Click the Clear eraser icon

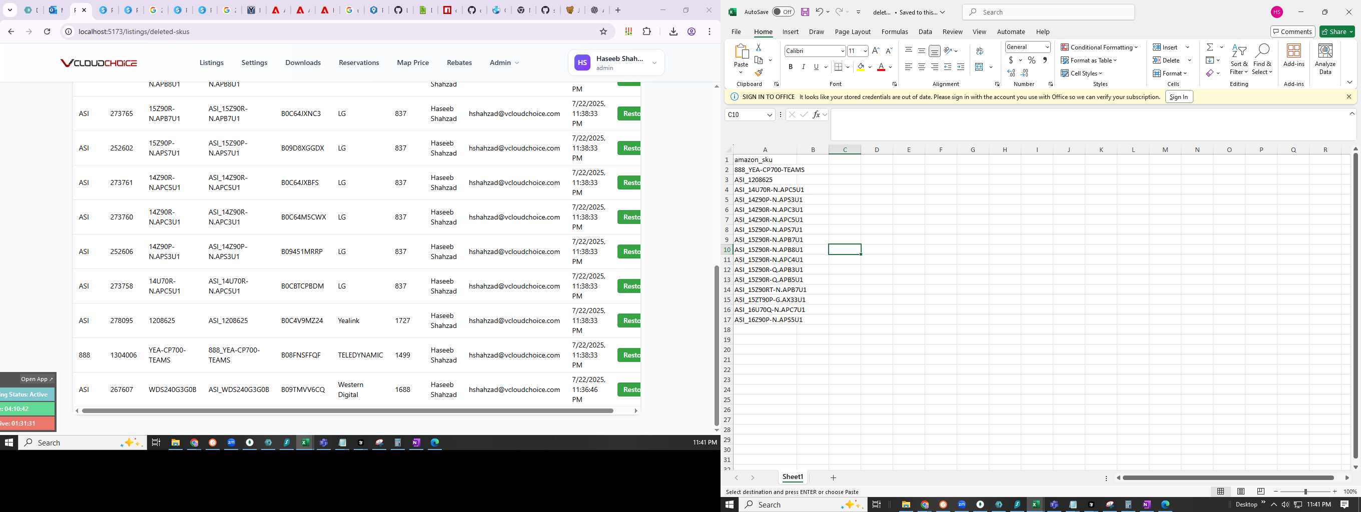[1210, 73]
